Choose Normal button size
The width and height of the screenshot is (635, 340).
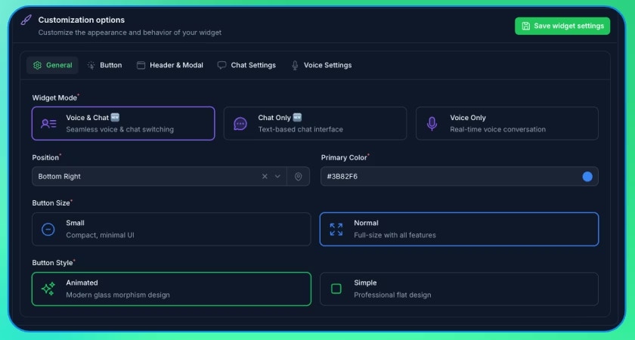460,229
